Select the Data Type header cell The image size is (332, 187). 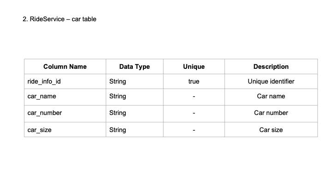click(135, 66)
